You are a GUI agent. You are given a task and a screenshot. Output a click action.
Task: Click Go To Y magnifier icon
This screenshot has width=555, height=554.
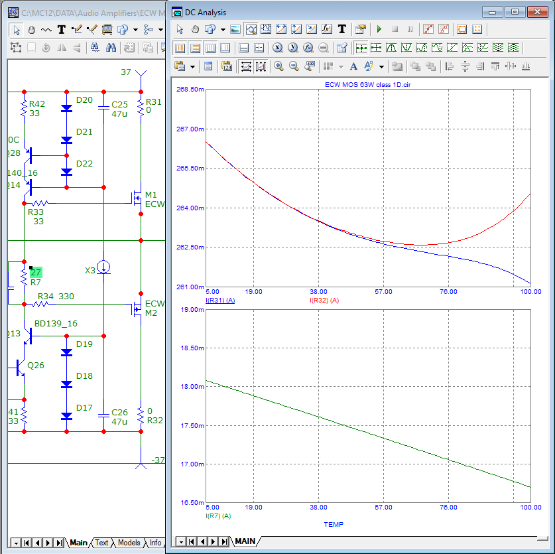tap(293, 48)
